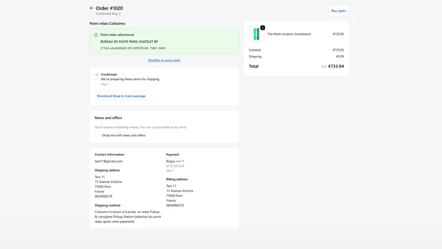Enable Email me with news and offers
This screenshot has height=249, width=442.
coord(97,135)
